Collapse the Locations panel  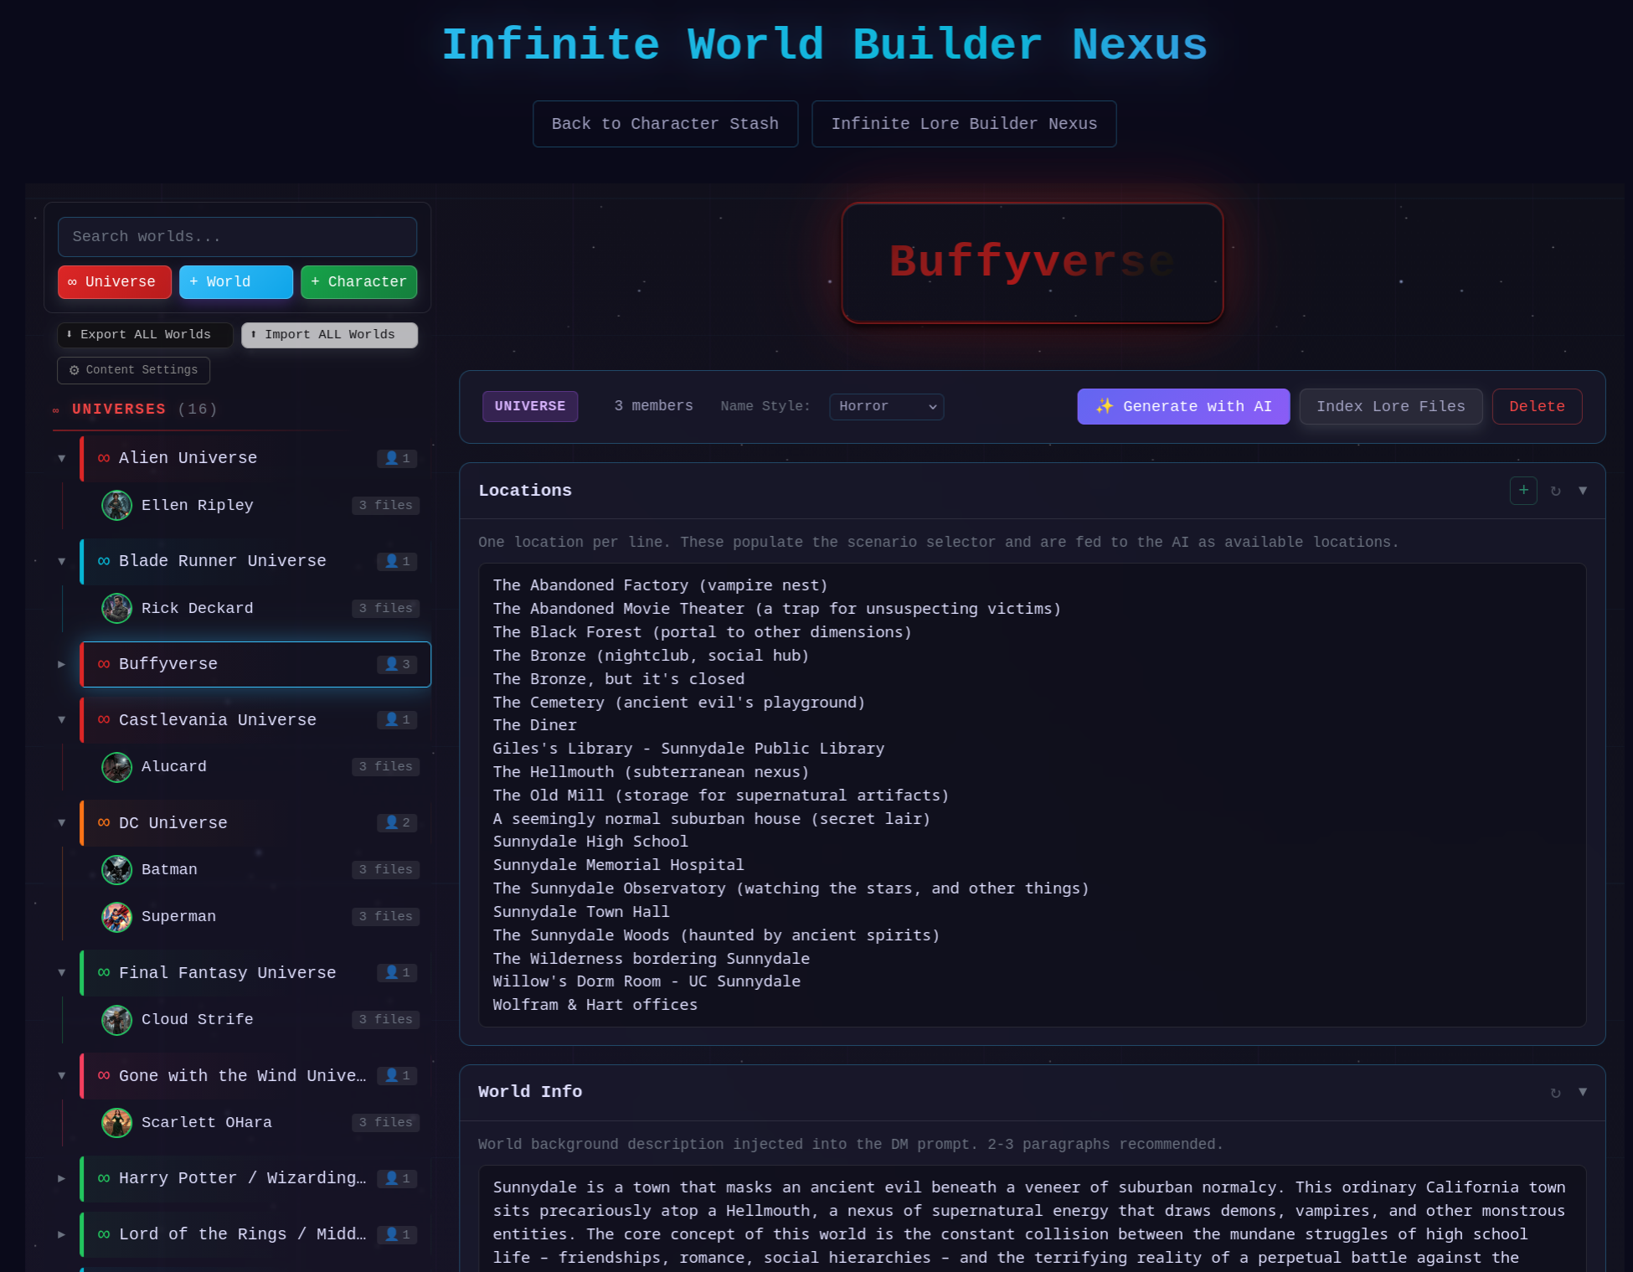point(1583,491)
